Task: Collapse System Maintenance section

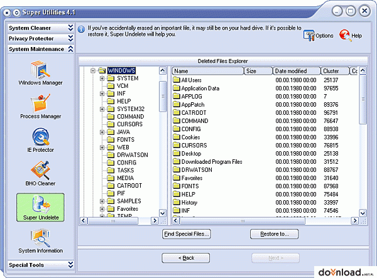Action: pyautogui.click(x=40, y=49)
